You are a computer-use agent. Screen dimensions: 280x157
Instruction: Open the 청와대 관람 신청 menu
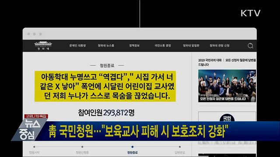tap(220, 45)
